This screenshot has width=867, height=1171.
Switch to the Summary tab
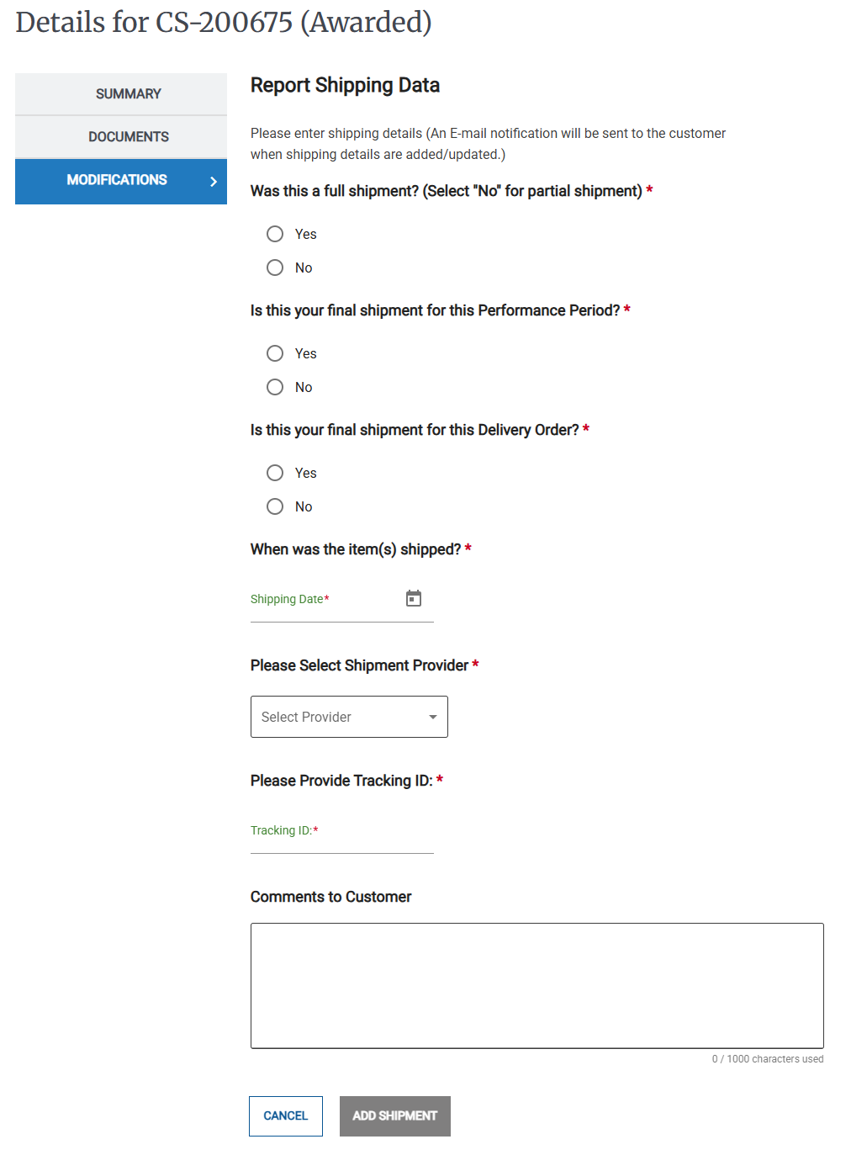click(x=120, y=93)
